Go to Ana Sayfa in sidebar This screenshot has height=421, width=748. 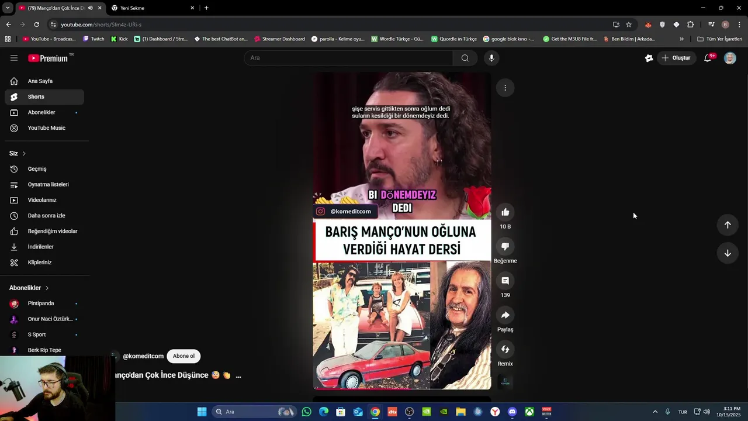(x=44, y=81)
